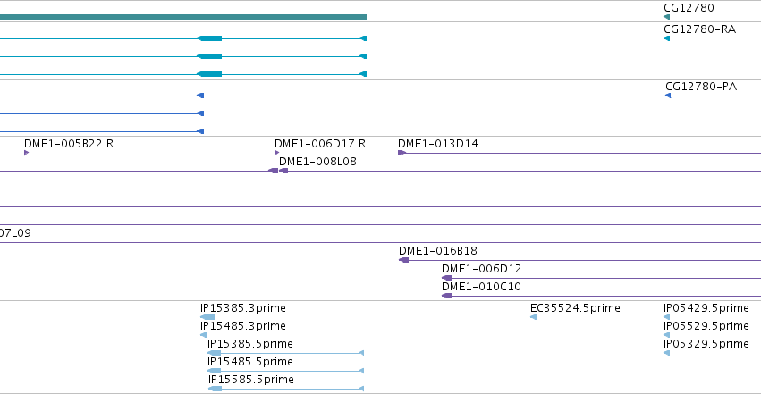Image resolution: width=761 pixels, height=394 pixels.
Task: Click the DME1-005B22.R arrow marker
Action: [x=26, y=153]
